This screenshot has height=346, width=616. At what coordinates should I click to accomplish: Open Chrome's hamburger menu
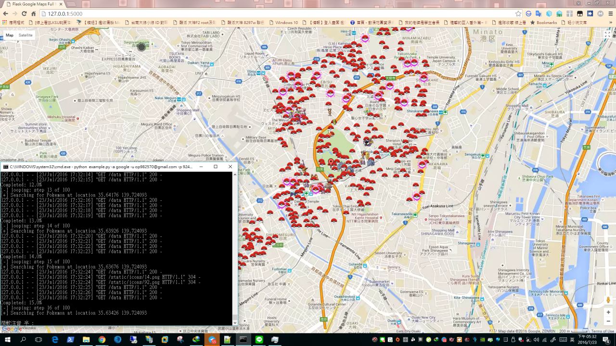[x=610, y=14]
